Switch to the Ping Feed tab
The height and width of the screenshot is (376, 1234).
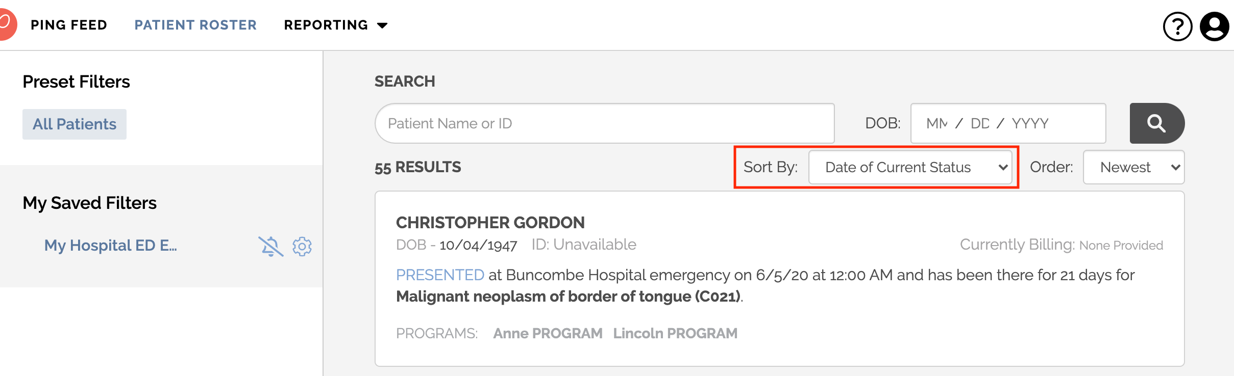(69, 24)
